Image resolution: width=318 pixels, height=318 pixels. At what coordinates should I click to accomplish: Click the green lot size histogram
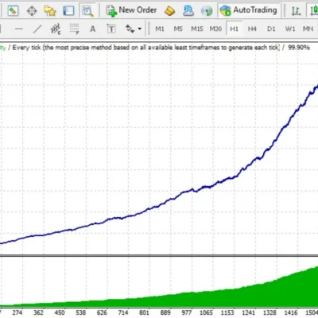coord(238,298)
